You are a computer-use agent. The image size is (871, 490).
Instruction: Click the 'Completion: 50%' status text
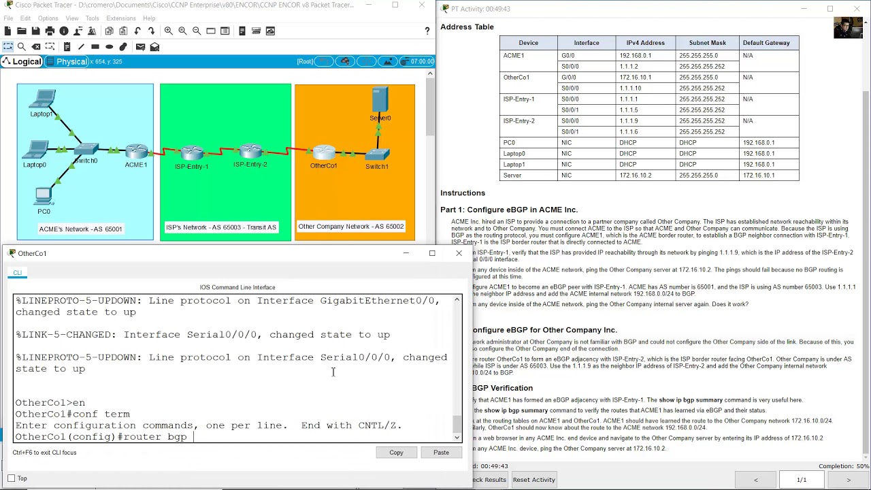(844, 466)
